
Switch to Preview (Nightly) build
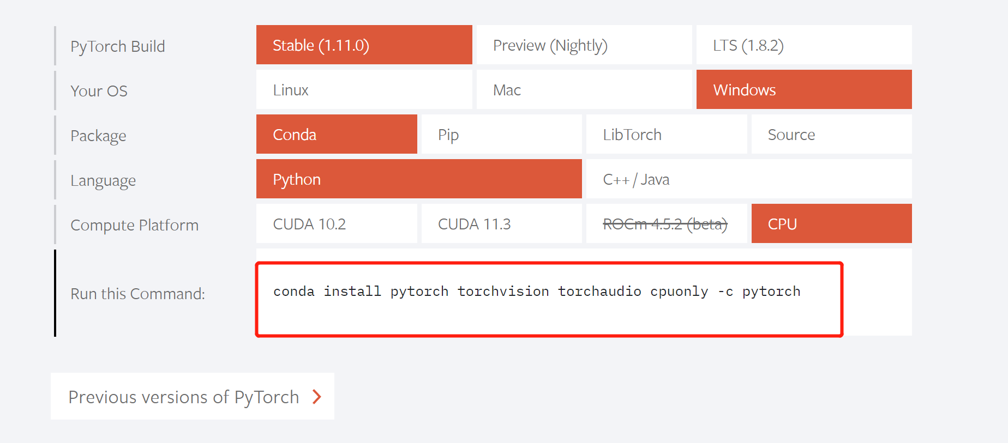pyautogui.click(x=584, y=45)
